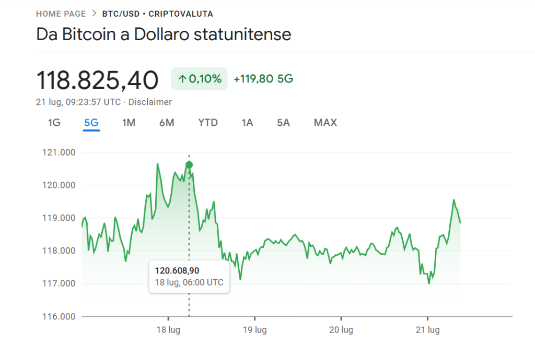The height and width of the screenshot is (346, 535).
Task: Switch to the 6M chart range
Action: (x=167, y=123)
